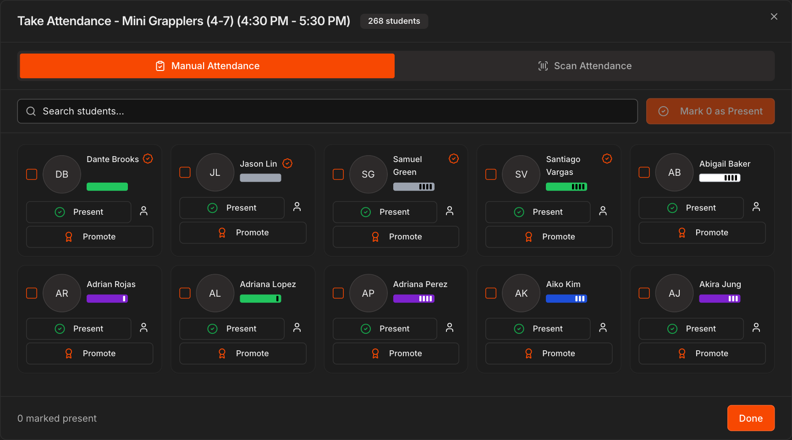Mark Samuel Green as Present
This screenshot has height=440, width=792.
(x=385, y=212)
